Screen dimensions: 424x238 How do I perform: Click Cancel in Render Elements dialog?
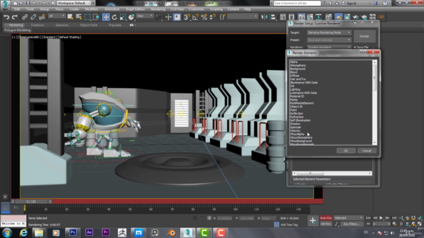click(366, 151)
